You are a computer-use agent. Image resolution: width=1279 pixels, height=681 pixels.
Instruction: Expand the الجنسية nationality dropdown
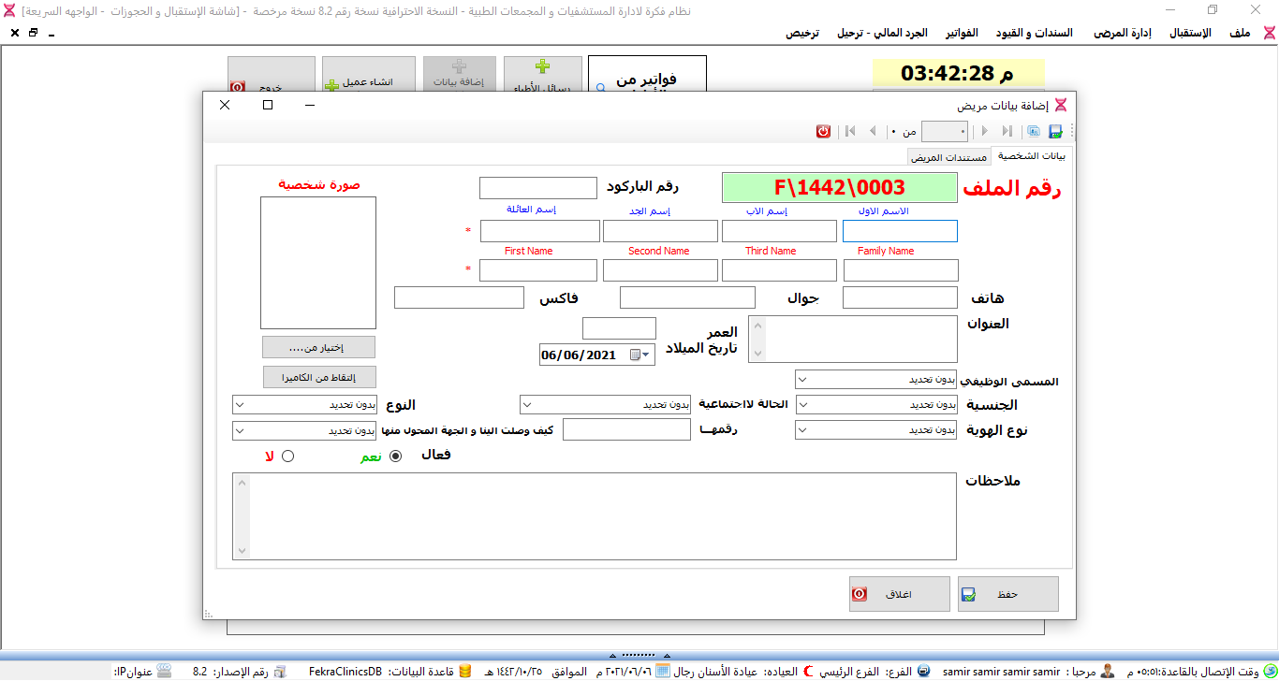click(x=876, y=405)
